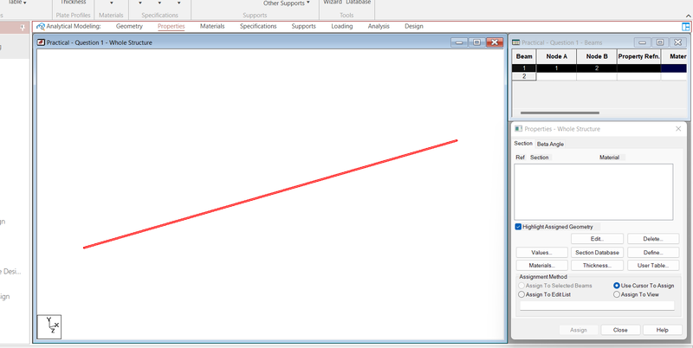The width and height of the screenshot is (693, 348).
Task: Click the assignment list input field
Action: (x=597, y=306)
